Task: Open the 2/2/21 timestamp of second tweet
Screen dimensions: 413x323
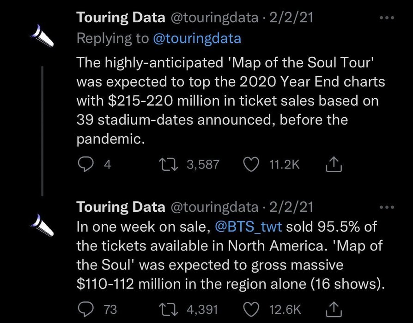Action: click(x=291, y=207)
